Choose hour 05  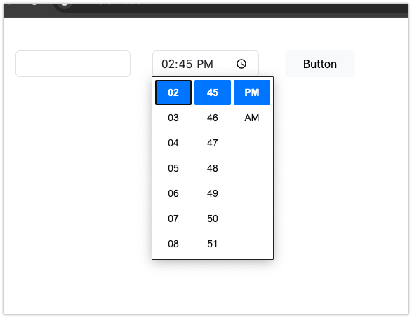[x=173, y=168]
